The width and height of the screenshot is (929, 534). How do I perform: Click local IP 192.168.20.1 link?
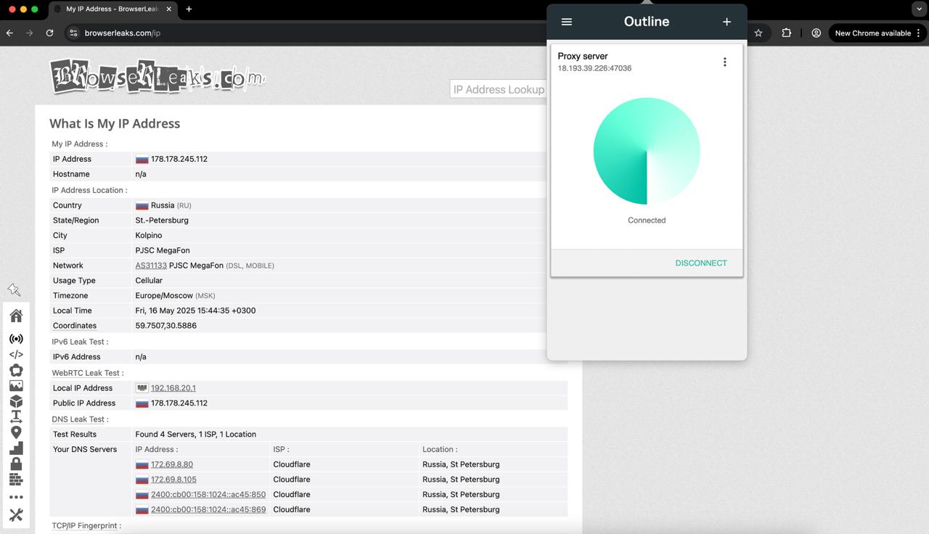click(x=173, y=388)
